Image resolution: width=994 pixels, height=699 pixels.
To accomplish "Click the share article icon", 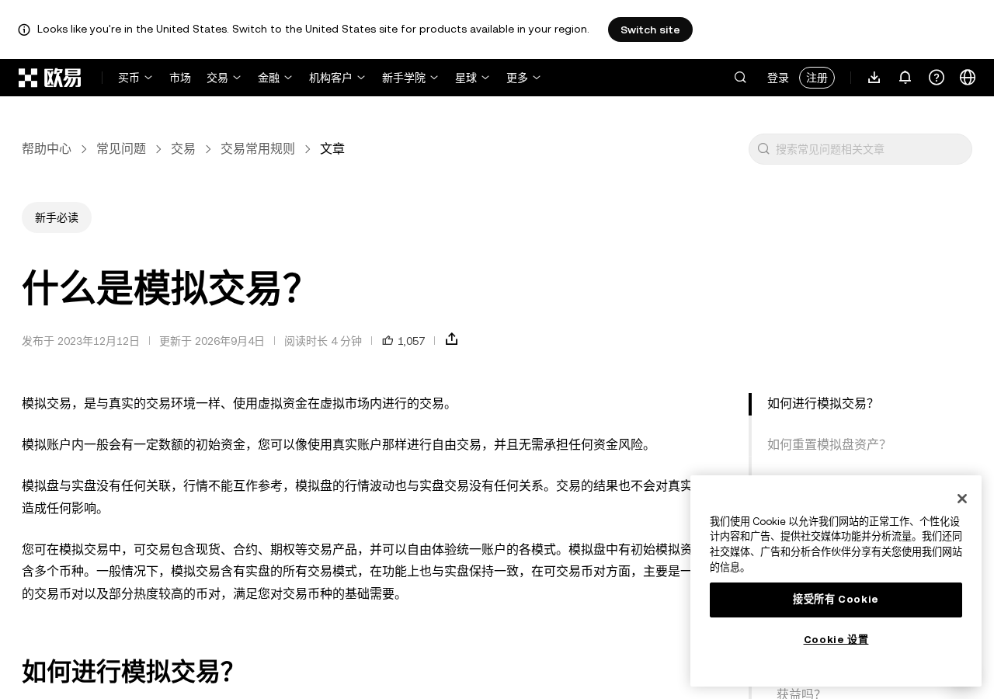I will coord(452,339).
